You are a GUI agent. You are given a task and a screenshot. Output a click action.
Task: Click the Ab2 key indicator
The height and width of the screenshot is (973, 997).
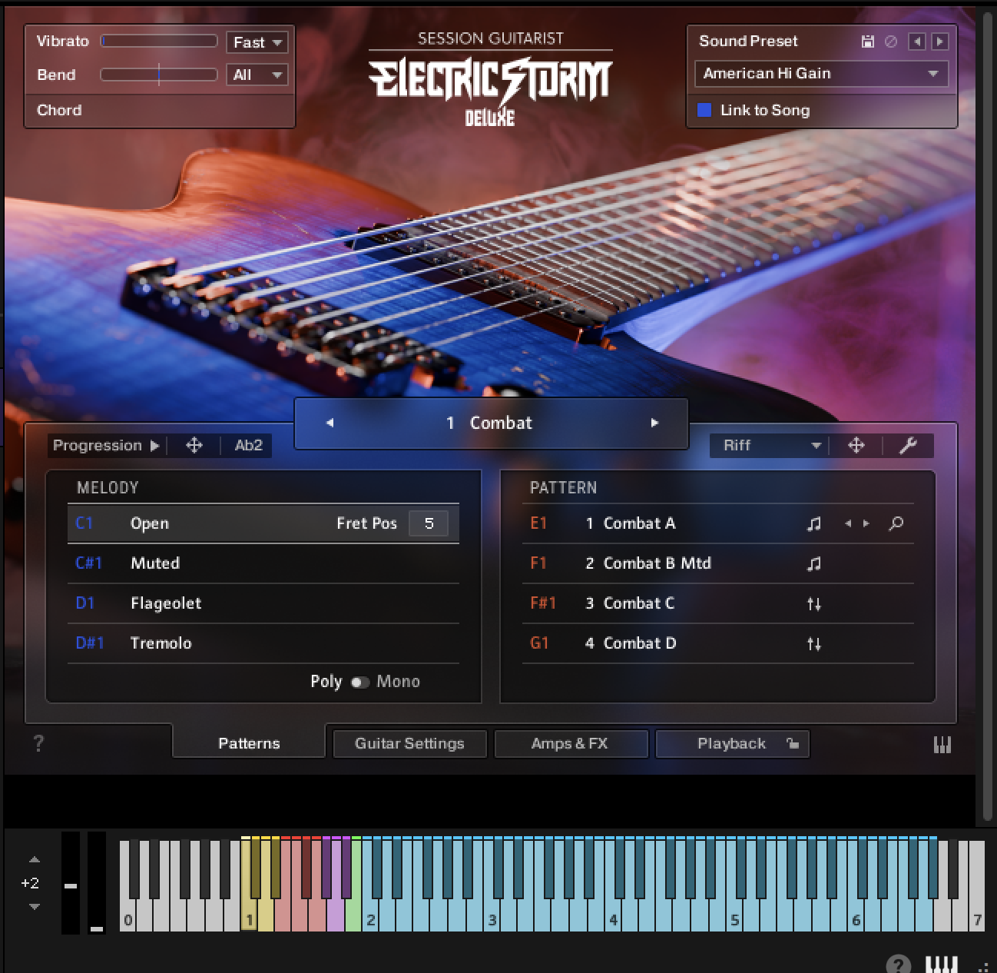[249, 446]
